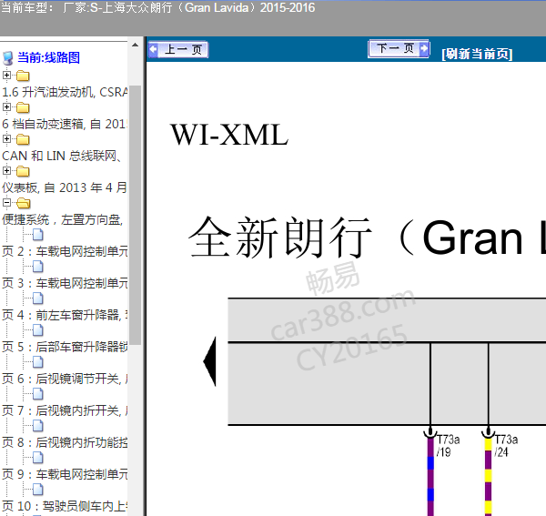The height and width of the screenshot is (516, 546).
Task: Select CAN 和 LIN 总线联网 tree entry
Action: tap(62, 156)
